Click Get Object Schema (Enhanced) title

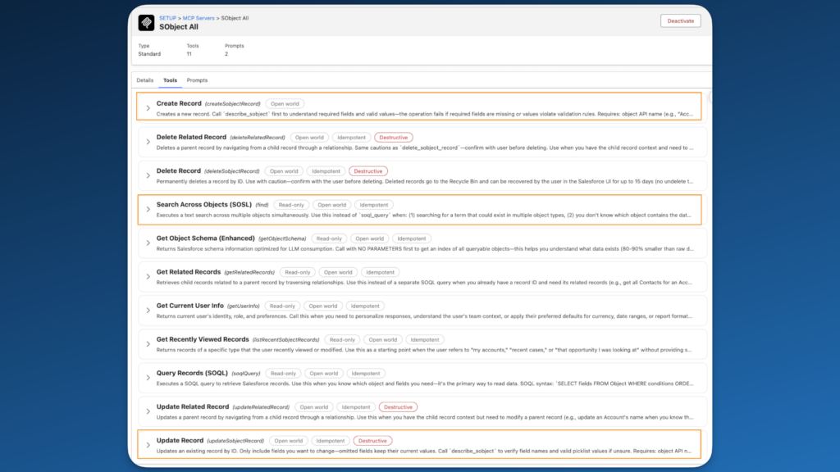pyautogui.click(x=206, y=238)
